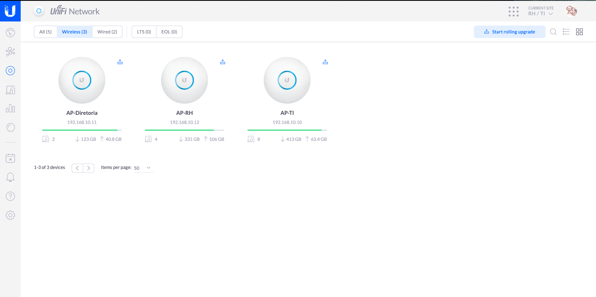The image size is (596, 297).
Task: Expand the Current Site RH / TI dropdown
Action: (x=541, y=14)
